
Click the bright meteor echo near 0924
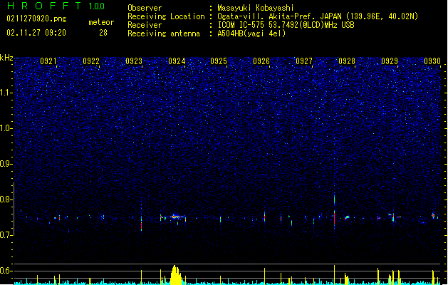(x=175, y=217)
